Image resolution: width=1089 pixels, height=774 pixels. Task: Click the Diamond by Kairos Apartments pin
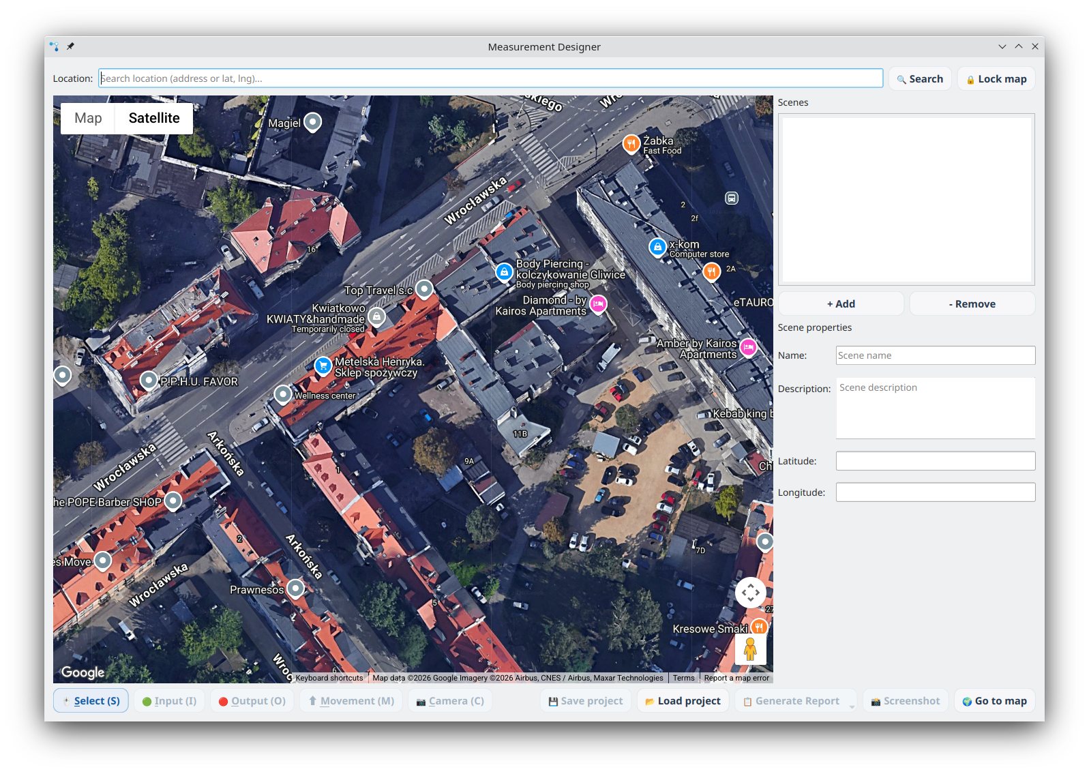(x=598, y=304)
